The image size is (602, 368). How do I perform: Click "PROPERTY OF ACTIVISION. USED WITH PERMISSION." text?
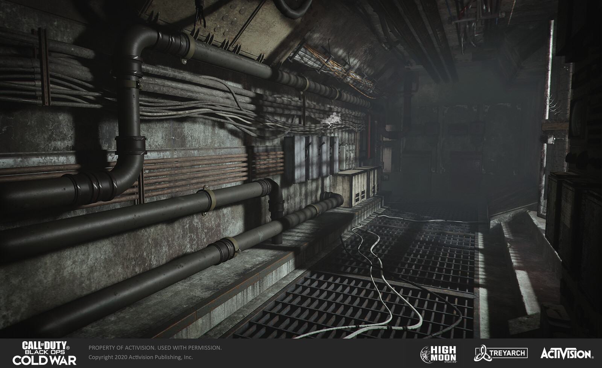click(155, 348)
